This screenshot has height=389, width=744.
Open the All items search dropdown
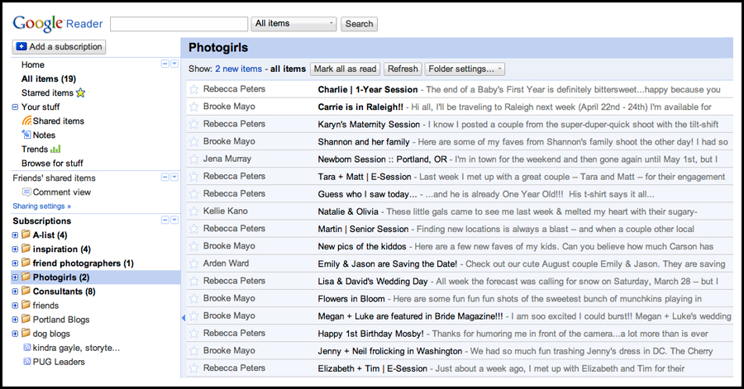[x=294, y=24]
